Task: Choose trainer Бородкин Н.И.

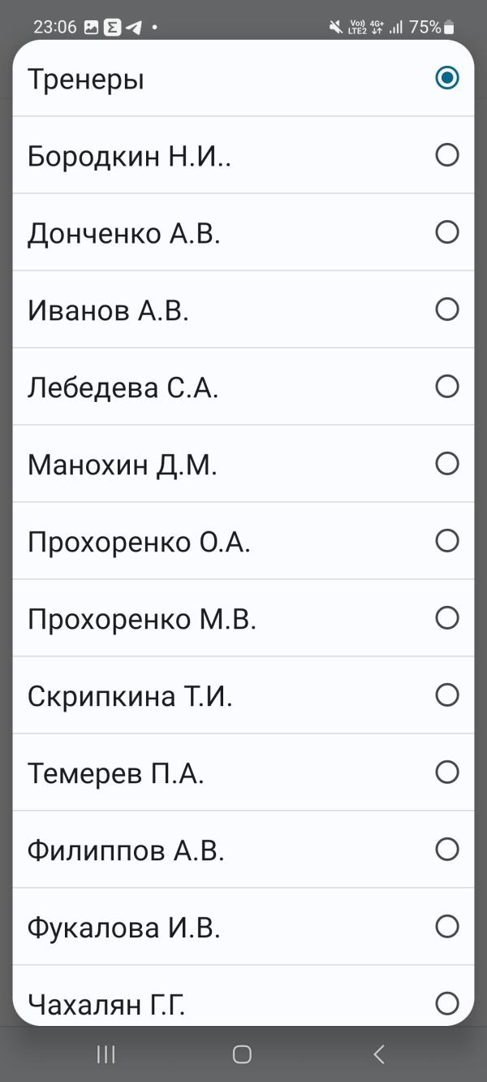Action: pyautogui.click(x=243, y=155)
